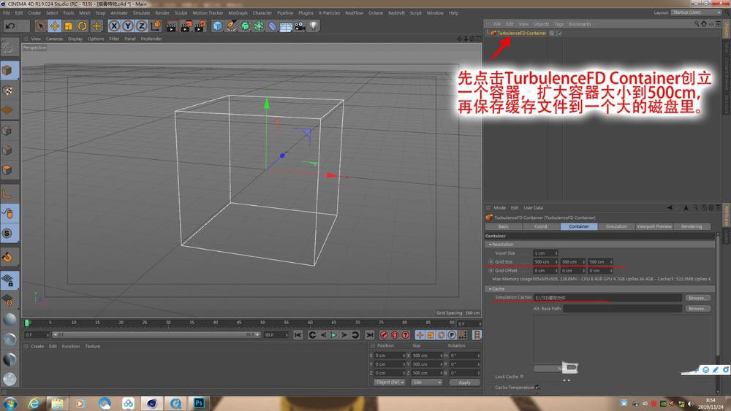This screenshot has height=411, width=731.
Task: Click the Play Forwards green button
Action: pos(333,335)
